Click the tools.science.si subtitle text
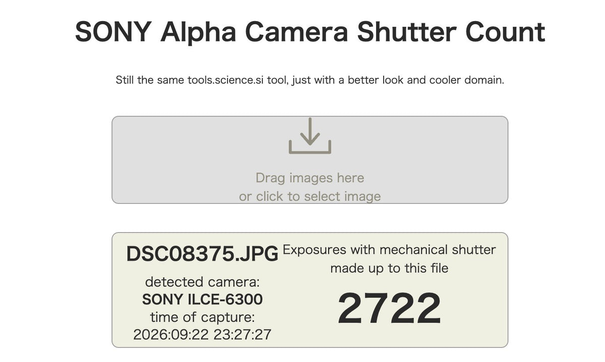This screenshot has height=362, width=605. pos(310,80)
